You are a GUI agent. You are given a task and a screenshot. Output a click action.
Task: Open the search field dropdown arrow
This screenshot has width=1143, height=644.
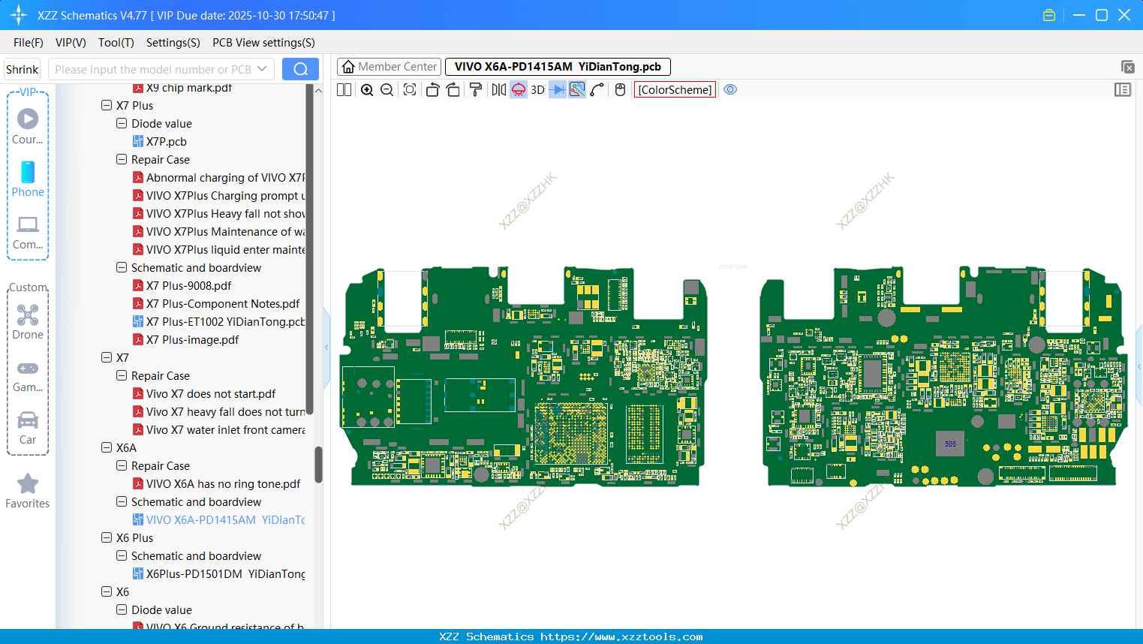click(262, 70)
